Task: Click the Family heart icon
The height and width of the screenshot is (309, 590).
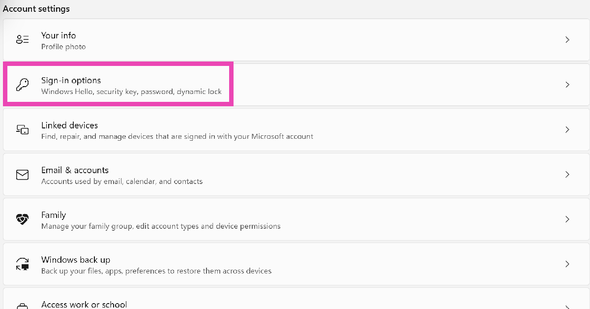Action: pos(23,219)
